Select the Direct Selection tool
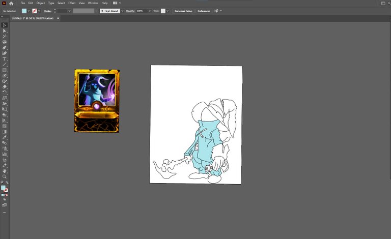The width and height of the screenshot is (391, 239). pyautogui.click(x=5, y=31)
